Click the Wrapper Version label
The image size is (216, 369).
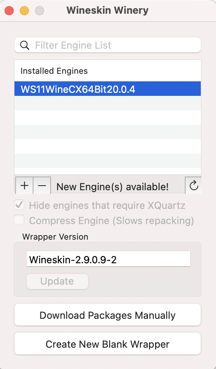55,237
